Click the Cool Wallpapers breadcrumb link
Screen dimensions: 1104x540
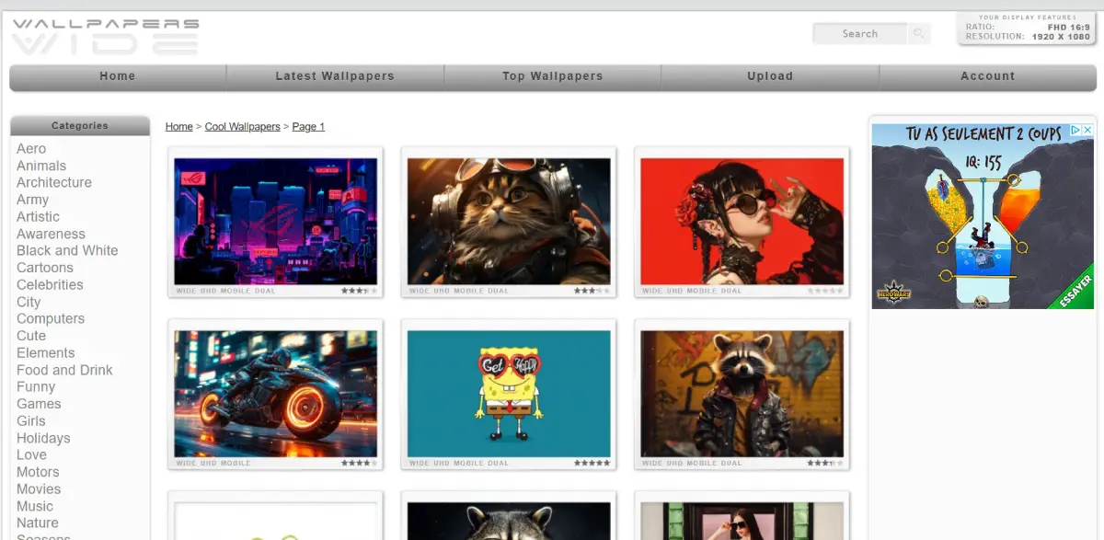[243, 127]
